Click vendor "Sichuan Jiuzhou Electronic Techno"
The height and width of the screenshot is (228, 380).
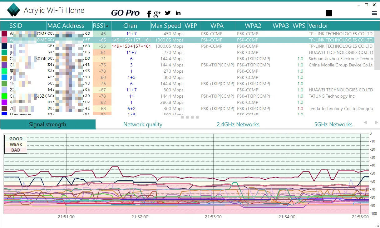click(x=341, y=59)
